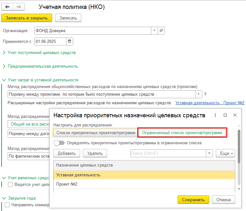Open 'Уставная деятельность, Проект №2' link

tap(209, 103)
